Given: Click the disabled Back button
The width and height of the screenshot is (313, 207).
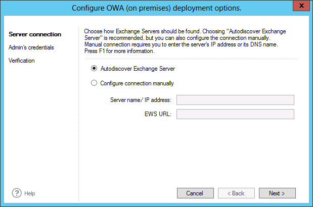Looking at the screenshot, I should [x=236, y=193].
